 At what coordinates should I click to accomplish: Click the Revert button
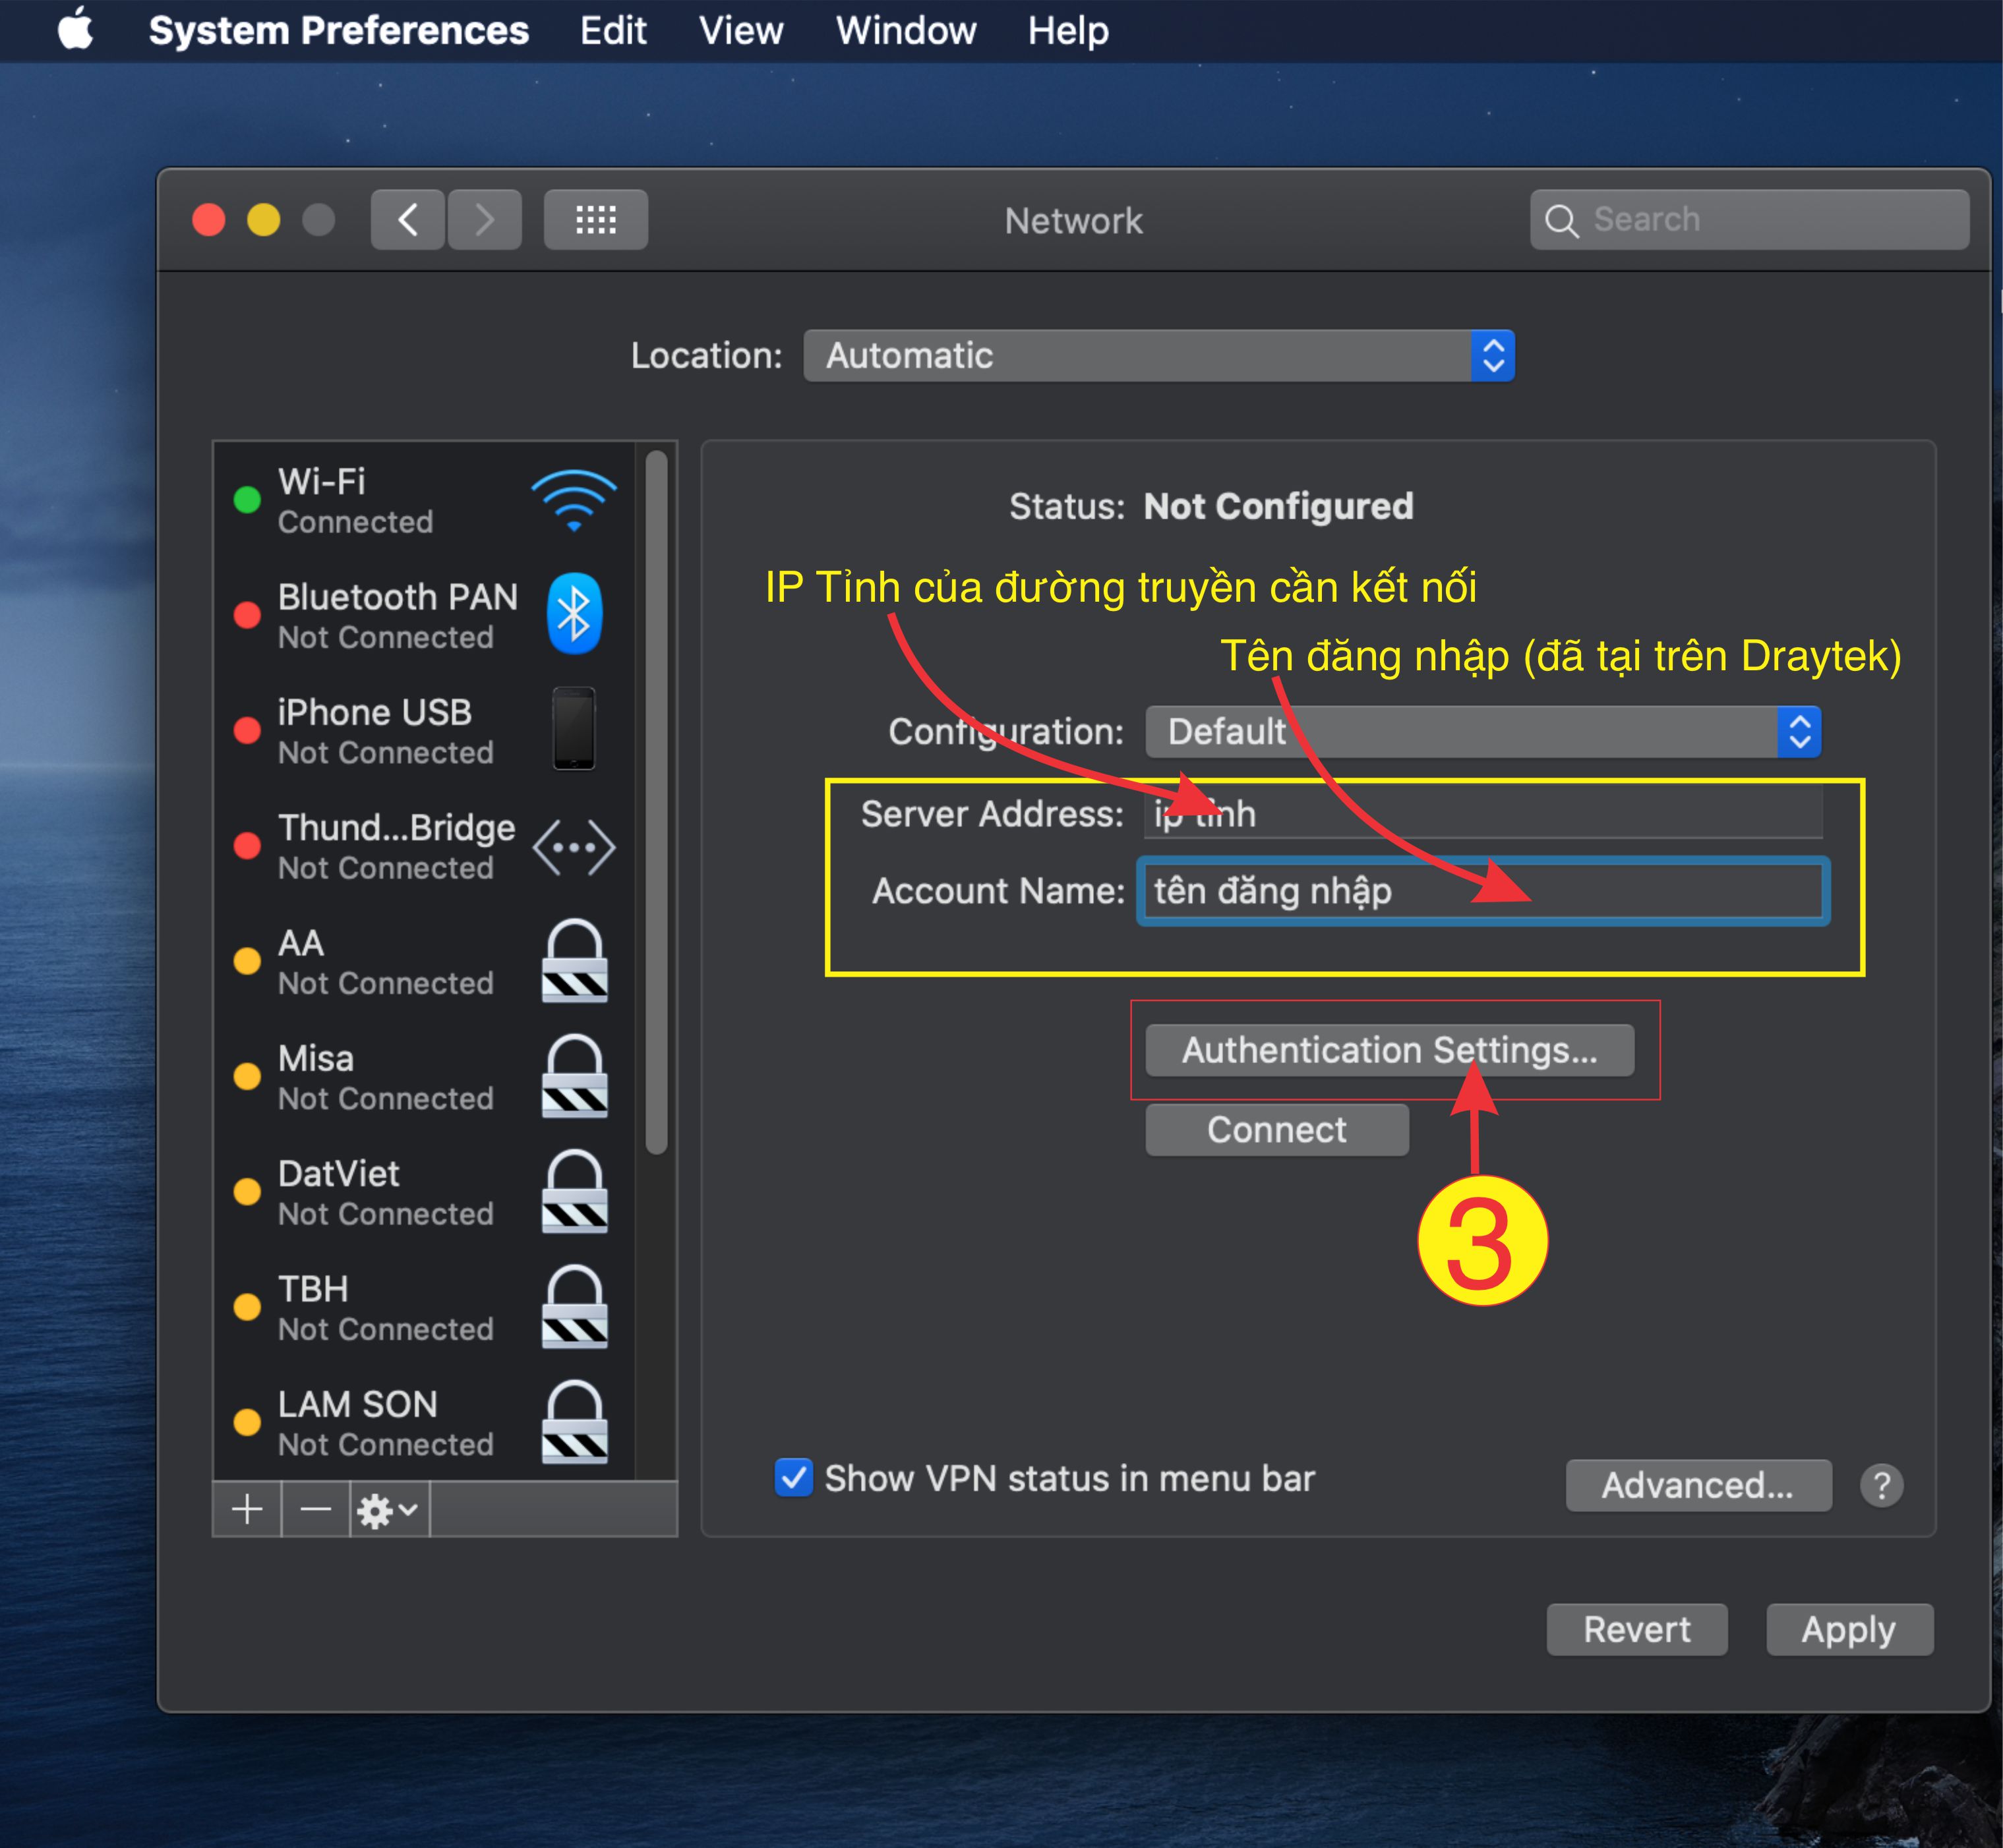click(1637, 1629)
